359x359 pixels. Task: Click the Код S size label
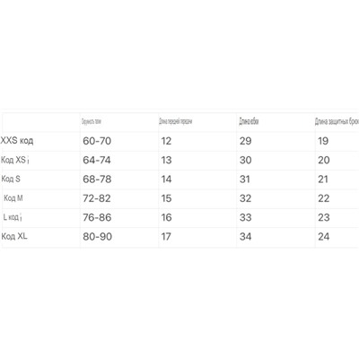[11, 179]
